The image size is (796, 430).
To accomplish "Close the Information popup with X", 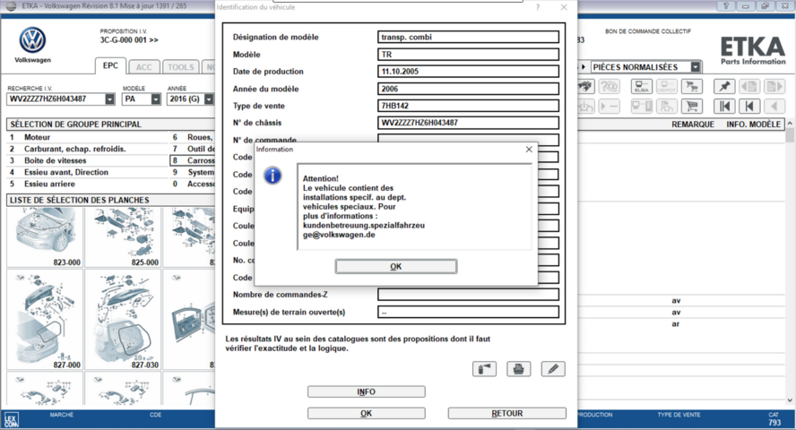I will (529, 149).
